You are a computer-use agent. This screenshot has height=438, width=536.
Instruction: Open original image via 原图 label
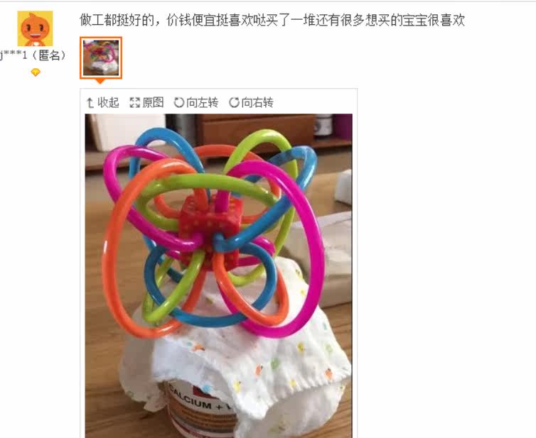[x=153, y=102]
